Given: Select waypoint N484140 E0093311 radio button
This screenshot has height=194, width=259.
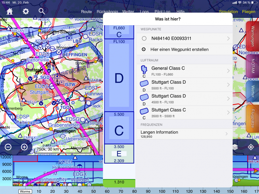Looking at the screenshot, I should coord(144,39).
